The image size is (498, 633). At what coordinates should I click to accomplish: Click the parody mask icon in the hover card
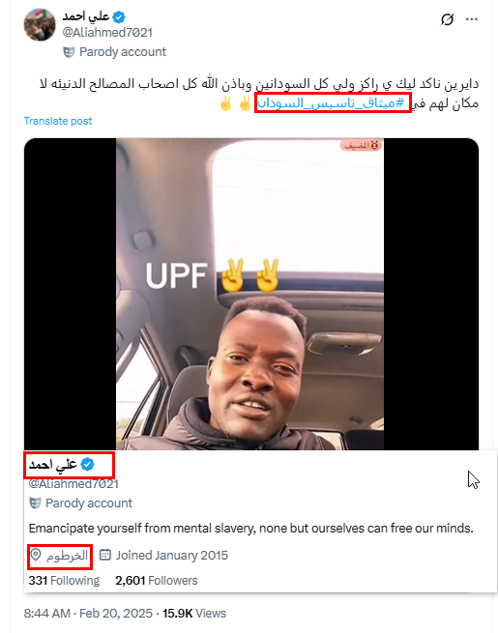[35, 504]
